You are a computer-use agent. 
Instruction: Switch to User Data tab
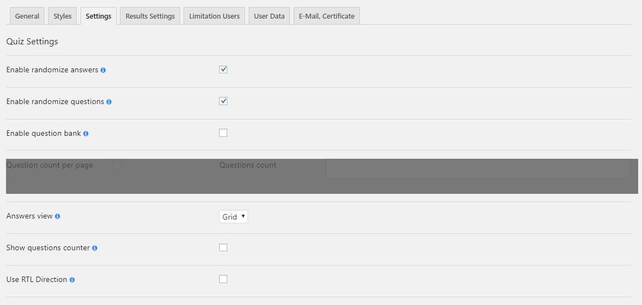[x=269, y=16]
